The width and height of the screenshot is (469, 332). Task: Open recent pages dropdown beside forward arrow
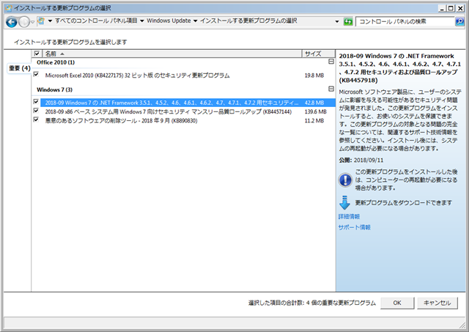(x=32, y=22)
